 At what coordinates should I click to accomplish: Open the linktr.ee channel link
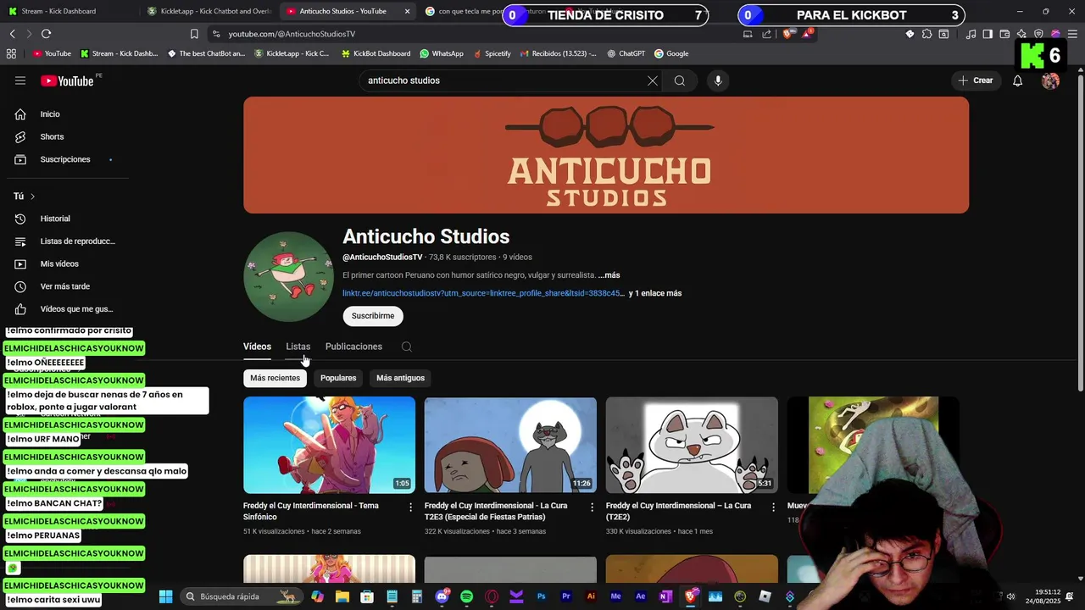[483, 293]
